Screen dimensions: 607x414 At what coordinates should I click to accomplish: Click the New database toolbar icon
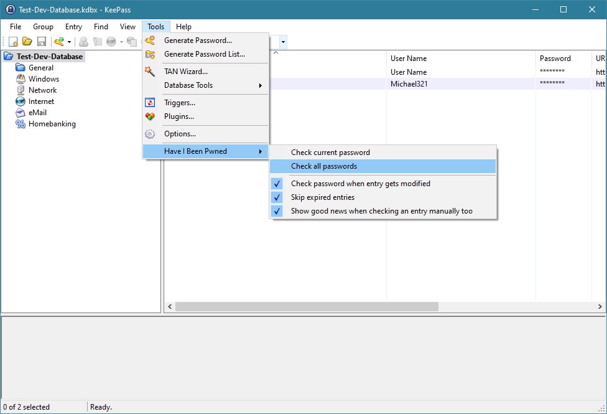coord(13,42)
